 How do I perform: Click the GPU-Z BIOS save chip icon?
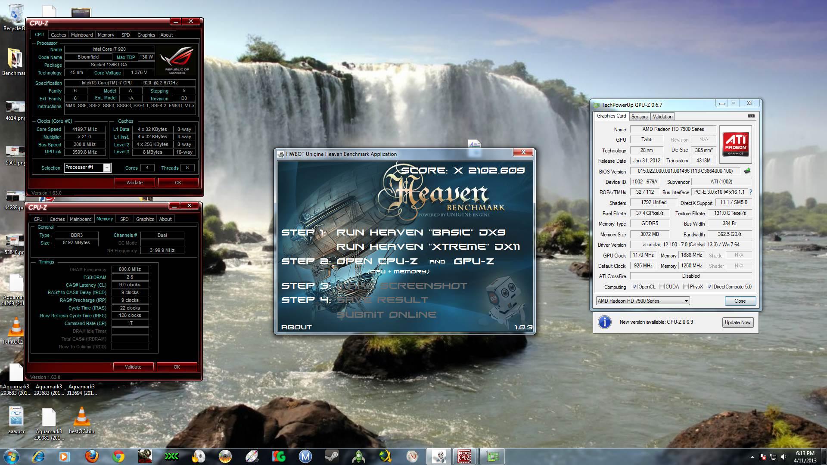(747, 171)
